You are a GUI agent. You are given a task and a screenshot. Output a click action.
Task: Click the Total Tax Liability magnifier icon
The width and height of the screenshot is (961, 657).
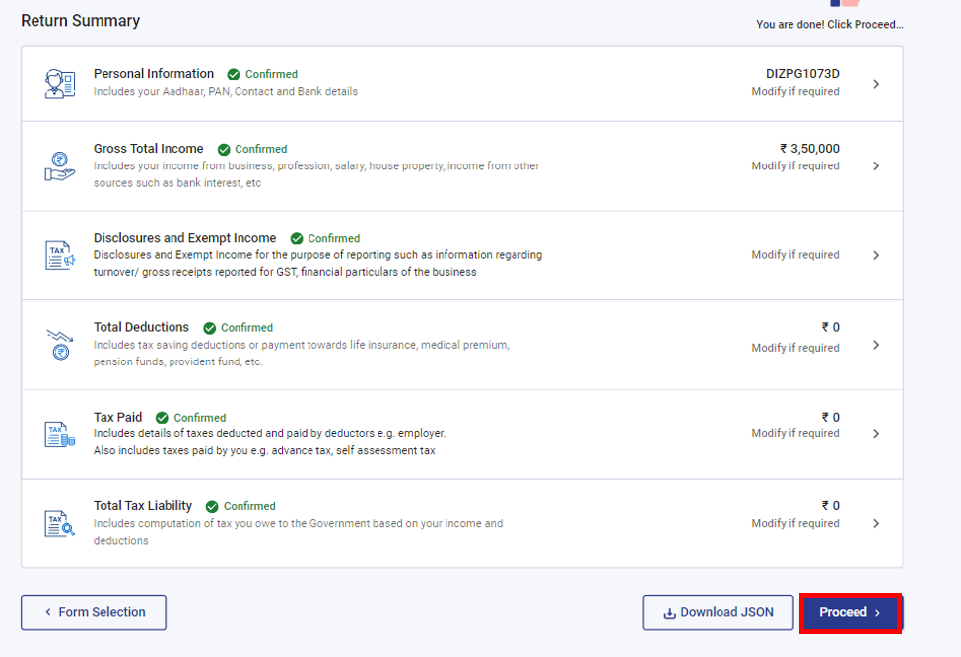tap(60, 523)
